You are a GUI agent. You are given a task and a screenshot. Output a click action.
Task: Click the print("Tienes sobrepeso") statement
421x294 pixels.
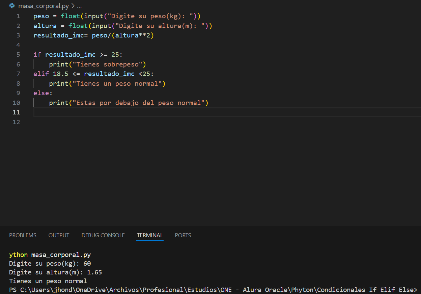coord(97,64)
